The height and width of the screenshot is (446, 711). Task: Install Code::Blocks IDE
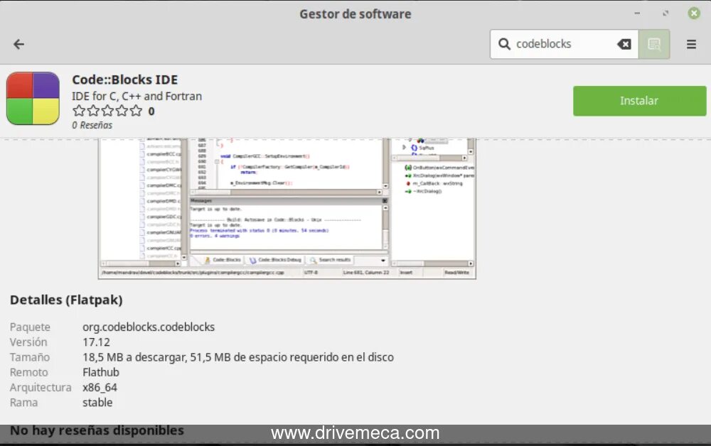(x=639, y=101)
